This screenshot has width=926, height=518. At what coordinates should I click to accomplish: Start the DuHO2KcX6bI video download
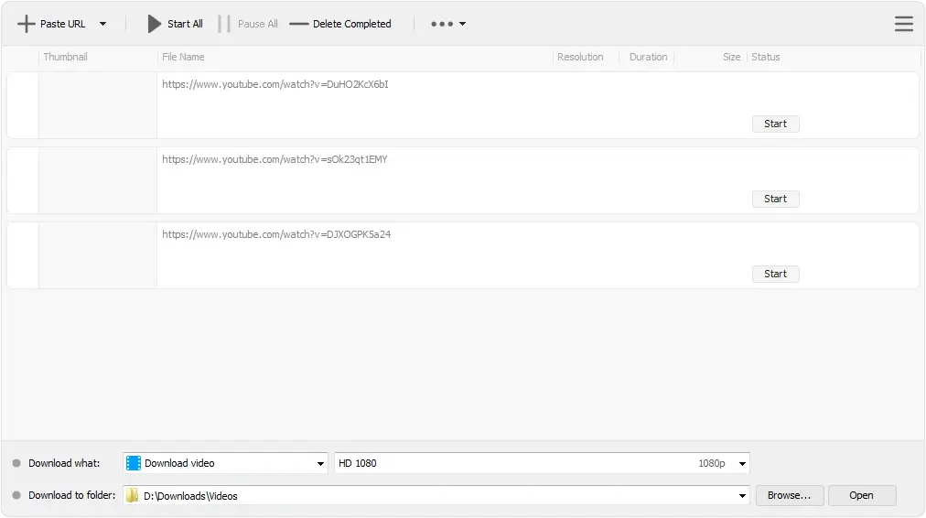coord(775,124)
